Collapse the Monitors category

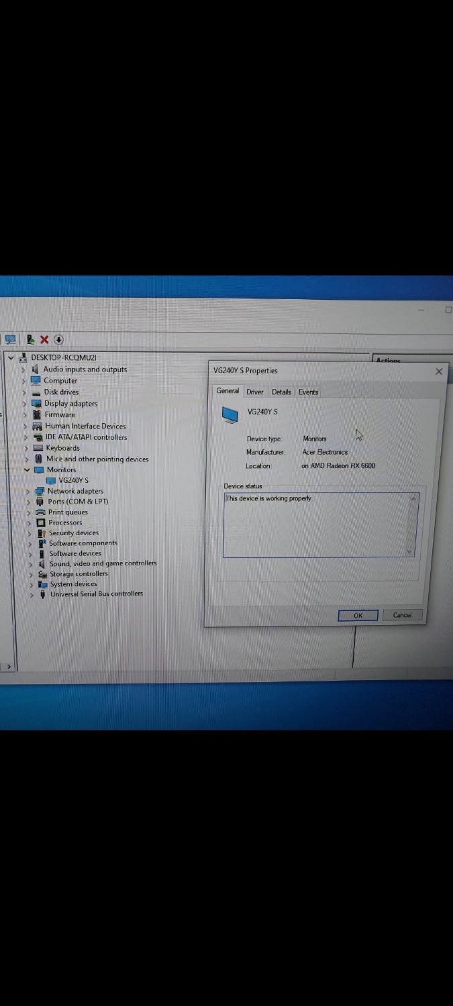(x=27, y=470)
